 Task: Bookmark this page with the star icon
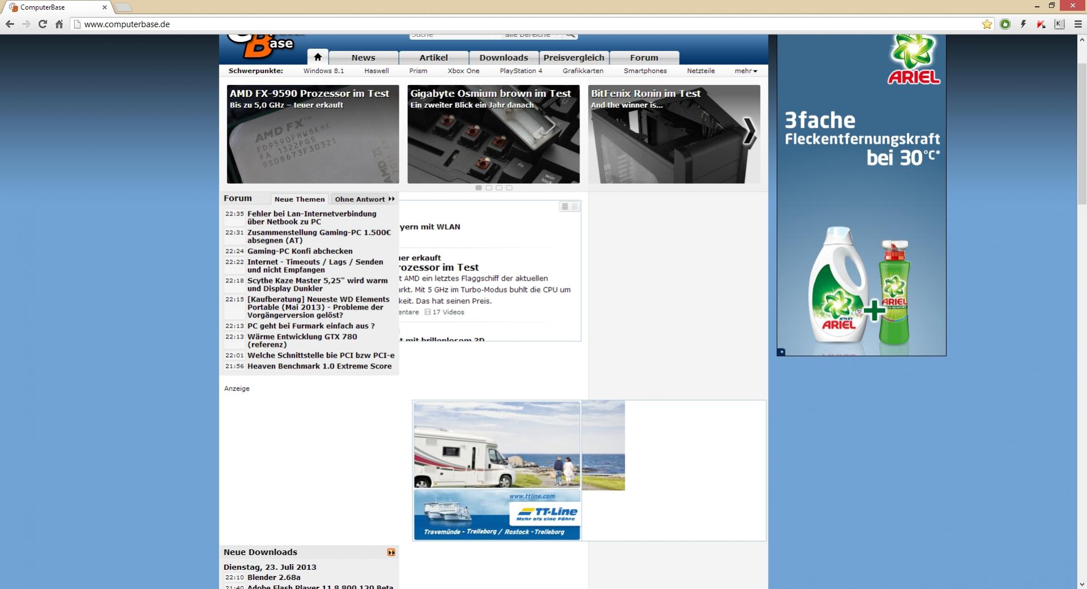(x=987, y=24)
